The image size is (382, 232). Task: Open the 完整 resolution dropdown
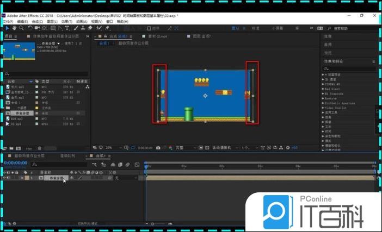tap(181, 147)
